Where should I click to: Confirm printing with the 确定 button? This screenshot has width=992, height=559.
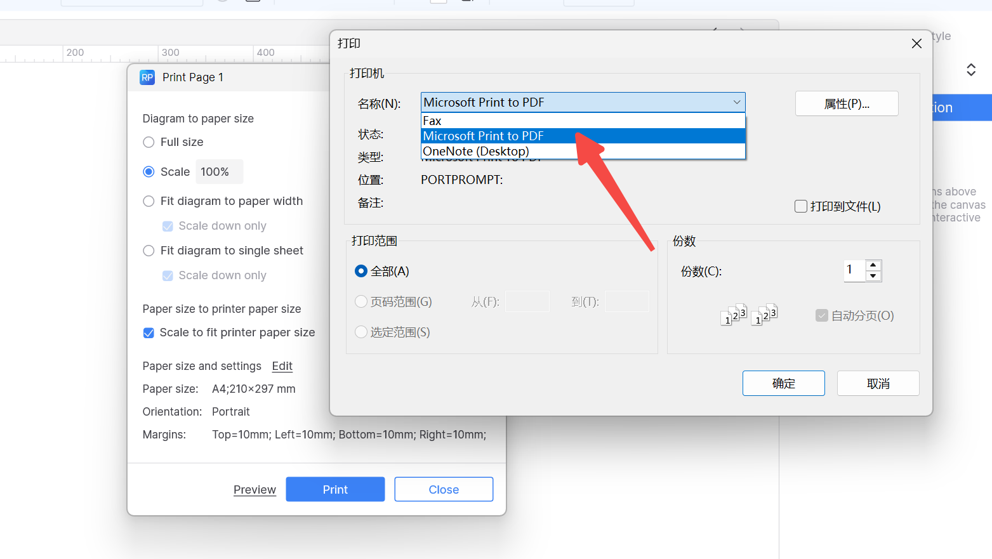pyautogui.click(x=783, y=383)
